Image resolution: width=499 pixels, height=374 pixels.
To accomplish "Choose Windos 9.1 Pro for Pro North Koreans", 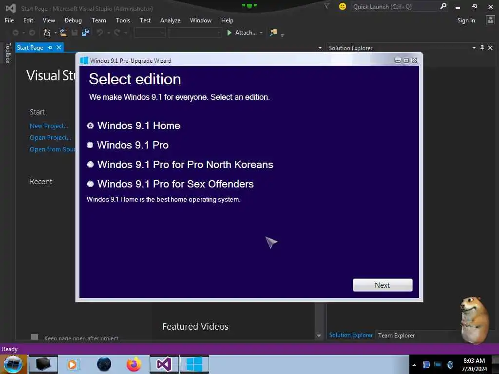I will click(90, 165).
